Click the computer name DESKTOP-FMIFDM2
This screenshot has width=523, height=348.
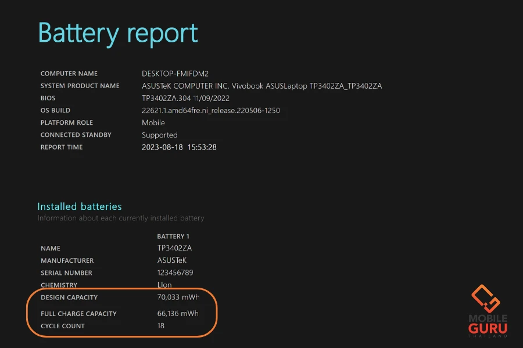[175, 74]
